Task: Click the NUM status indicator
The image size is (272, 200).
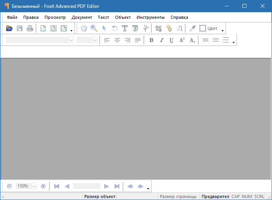Action: [247, 196]
